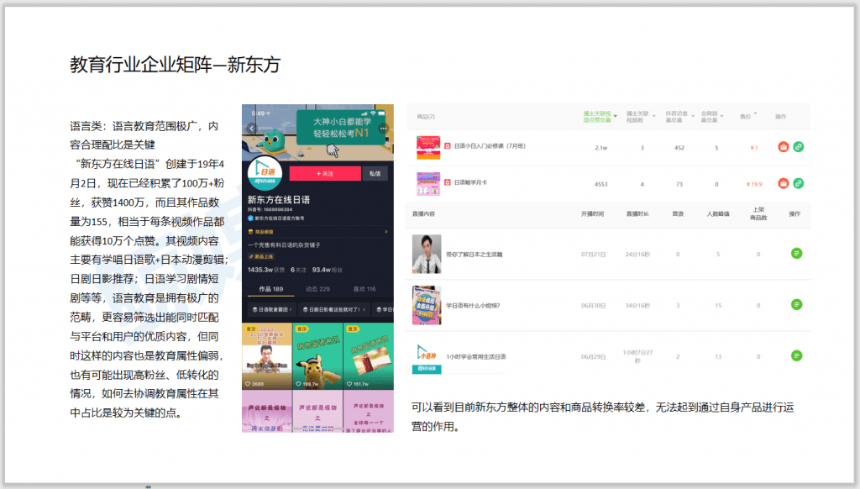860x489 pixels.
Task: Sort by 全网销量总量 column
Action: [x=712, y=116]
